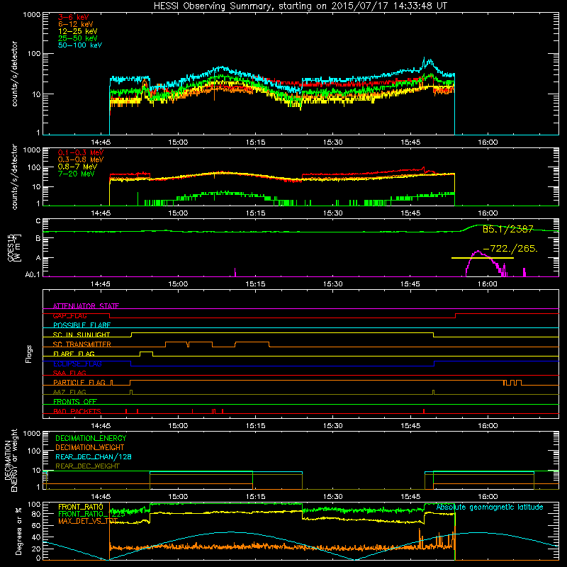Select the 6-12 keV legend entry
This screenshot has height=567, width=567.
(76, 24)
